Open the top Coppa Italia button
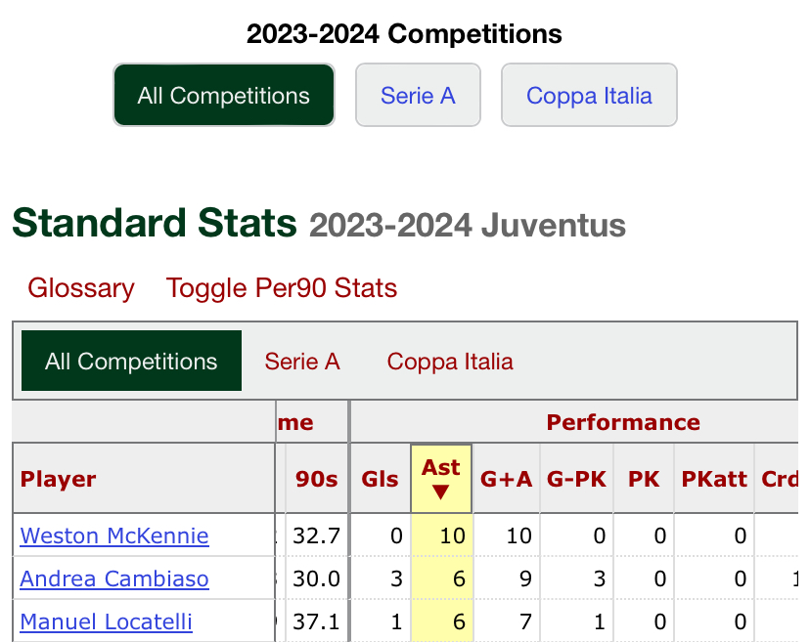Viewport: 810px width, 642px height. click(589, 96)
